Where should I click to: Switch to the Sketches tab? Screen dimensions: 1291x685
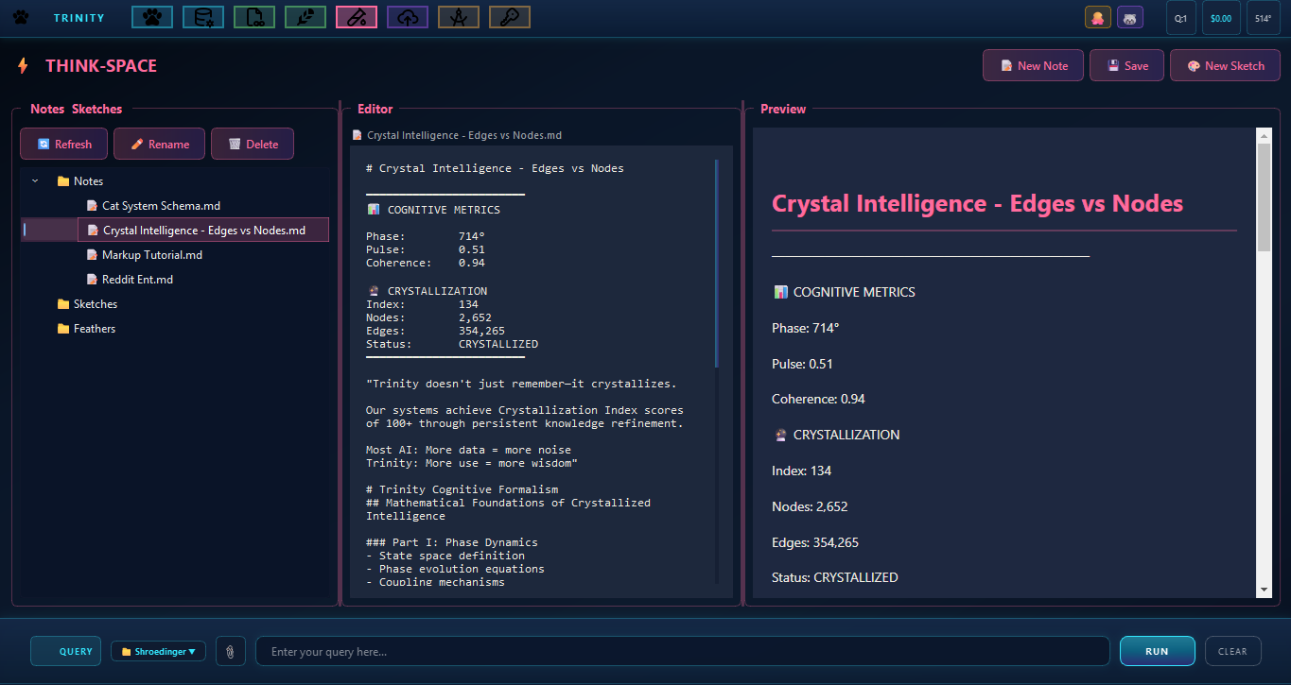96,109
